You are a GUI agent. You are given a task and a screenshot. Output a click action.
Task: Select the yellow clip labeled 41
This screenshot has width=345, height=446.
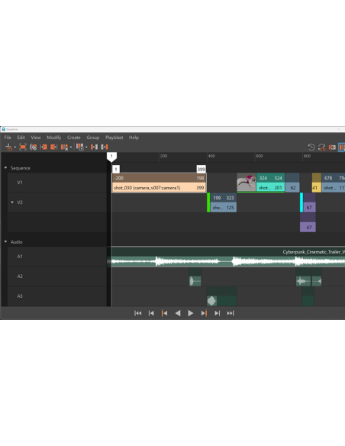[x=317, y=183]
